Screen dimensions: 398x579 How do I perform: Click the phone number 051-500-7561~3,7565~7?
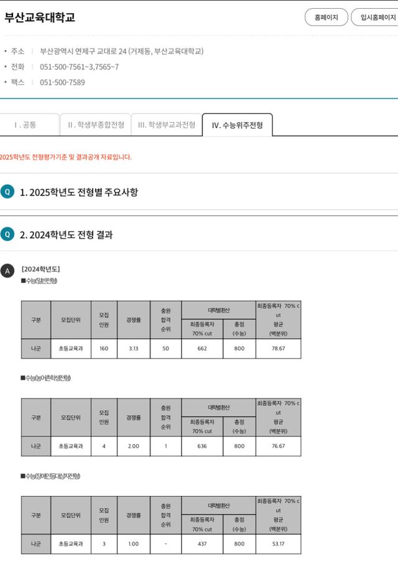click(x=79, y=67)
